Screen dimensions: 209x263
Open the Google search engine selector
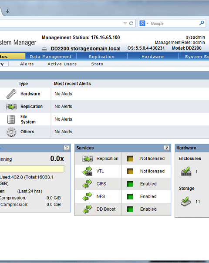tap(144, 24)
